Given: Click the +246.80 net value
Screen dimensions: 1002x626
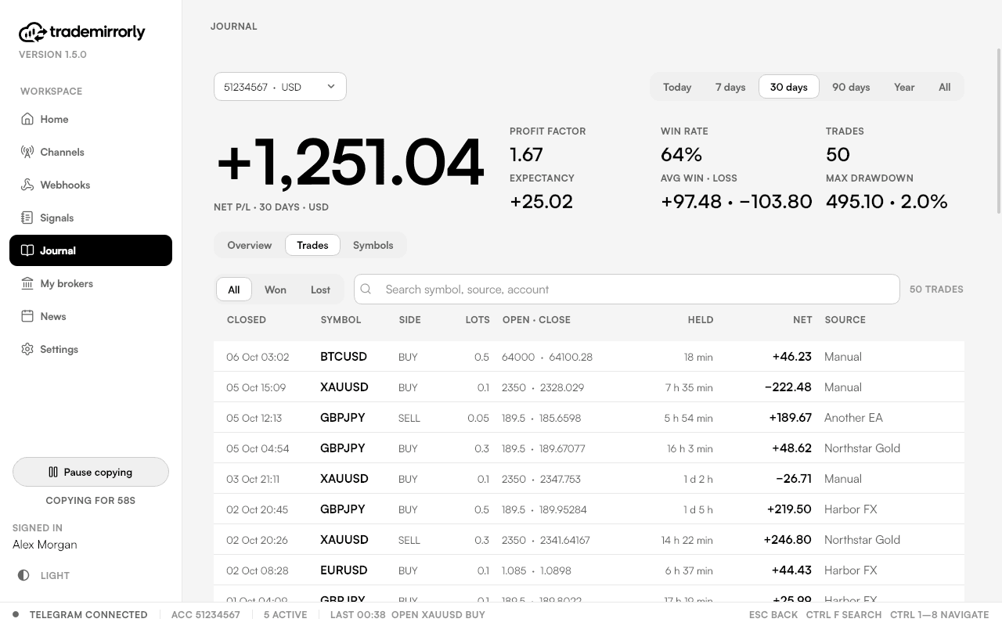Looking at the screenshot, I should [788, 540].
